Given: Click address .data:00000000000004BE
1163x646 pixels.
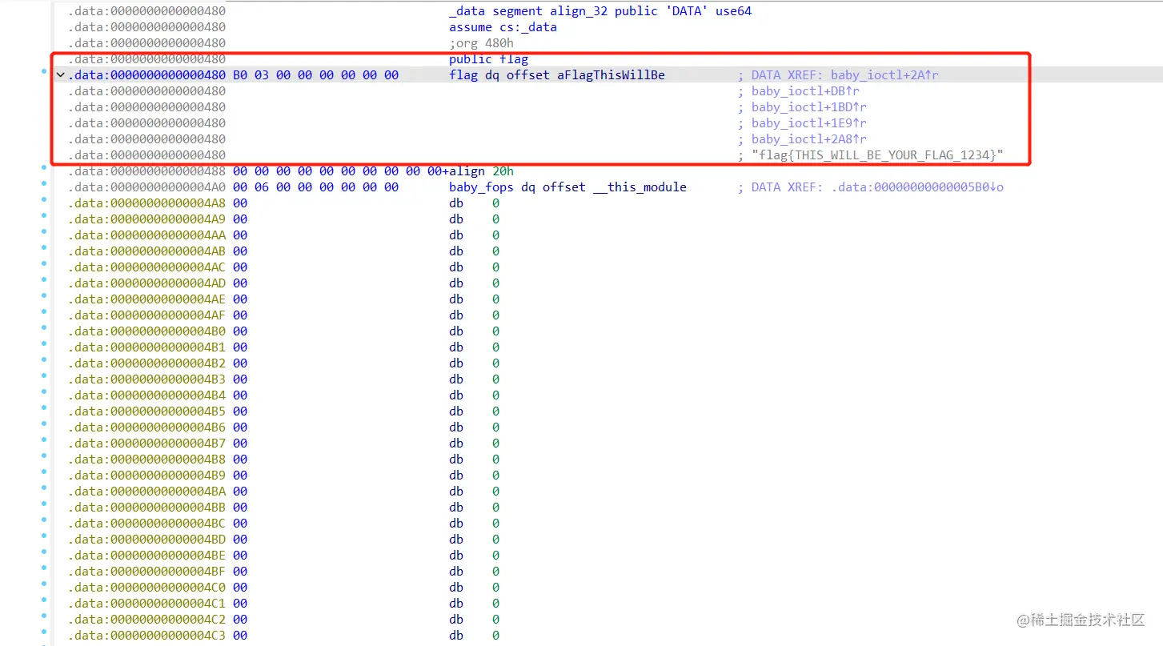Looking at the screenshot, I should [x=146, y=556].
